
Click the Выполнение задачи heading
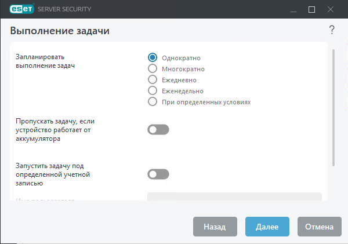(x=60, y=31)
